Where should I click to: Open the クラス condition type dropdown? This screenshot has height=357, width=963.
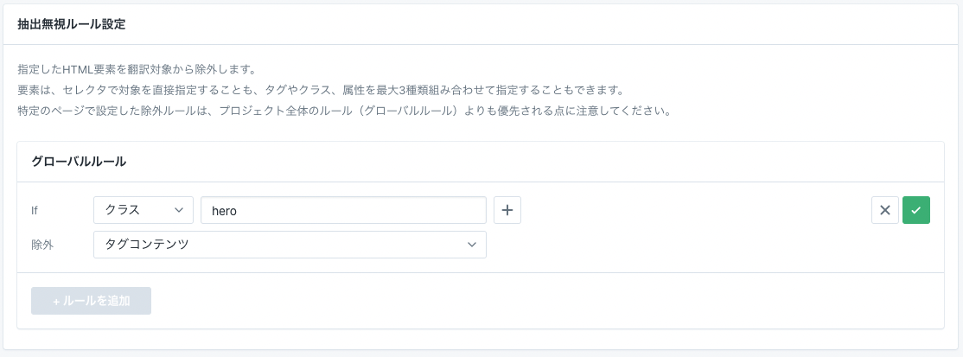click(143, 210)
